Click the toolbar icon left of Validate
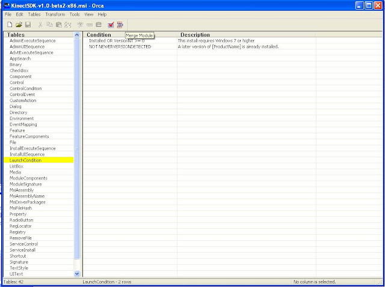Screen dimensions: 385x287 99,25
